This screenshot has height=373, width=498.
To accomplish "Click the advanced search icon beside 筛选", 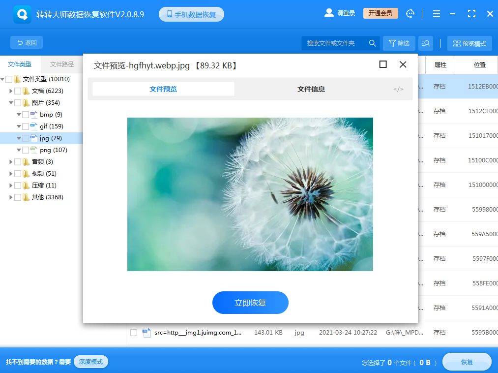I will pos(425,43).
